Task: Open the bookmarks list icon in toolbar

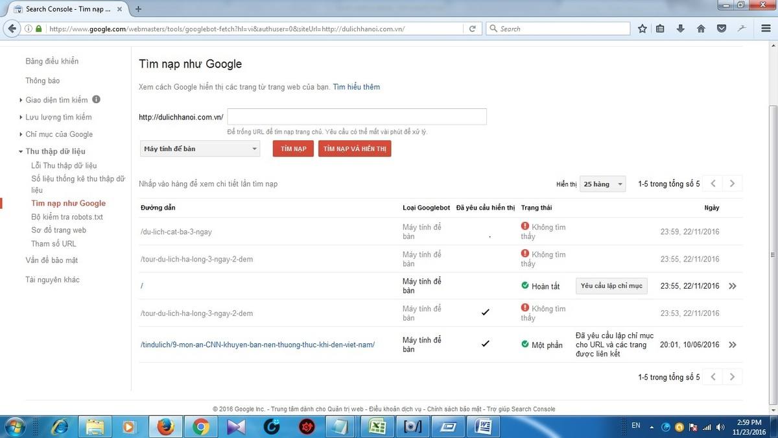Action: point(660,29)
